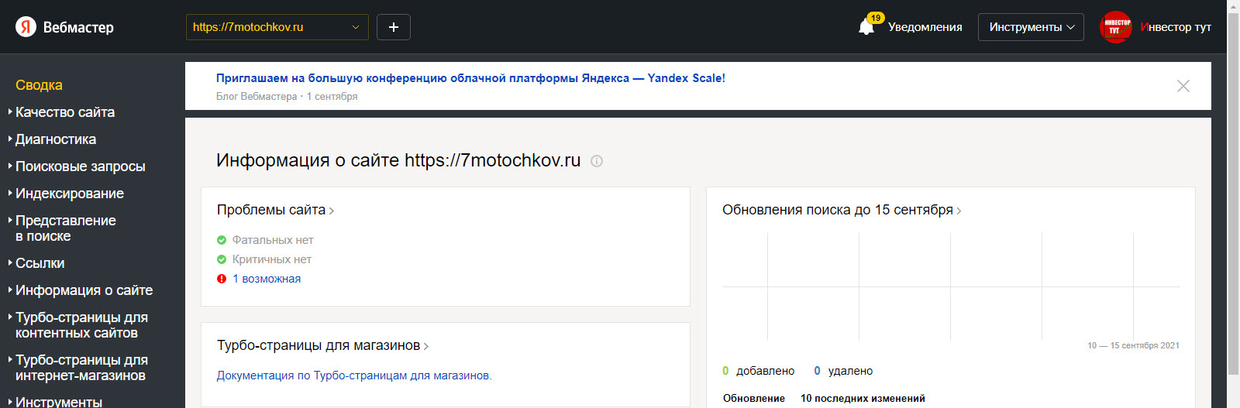Click the Yandex Я logo icon

pyautogui.click(x=26, y=26)
